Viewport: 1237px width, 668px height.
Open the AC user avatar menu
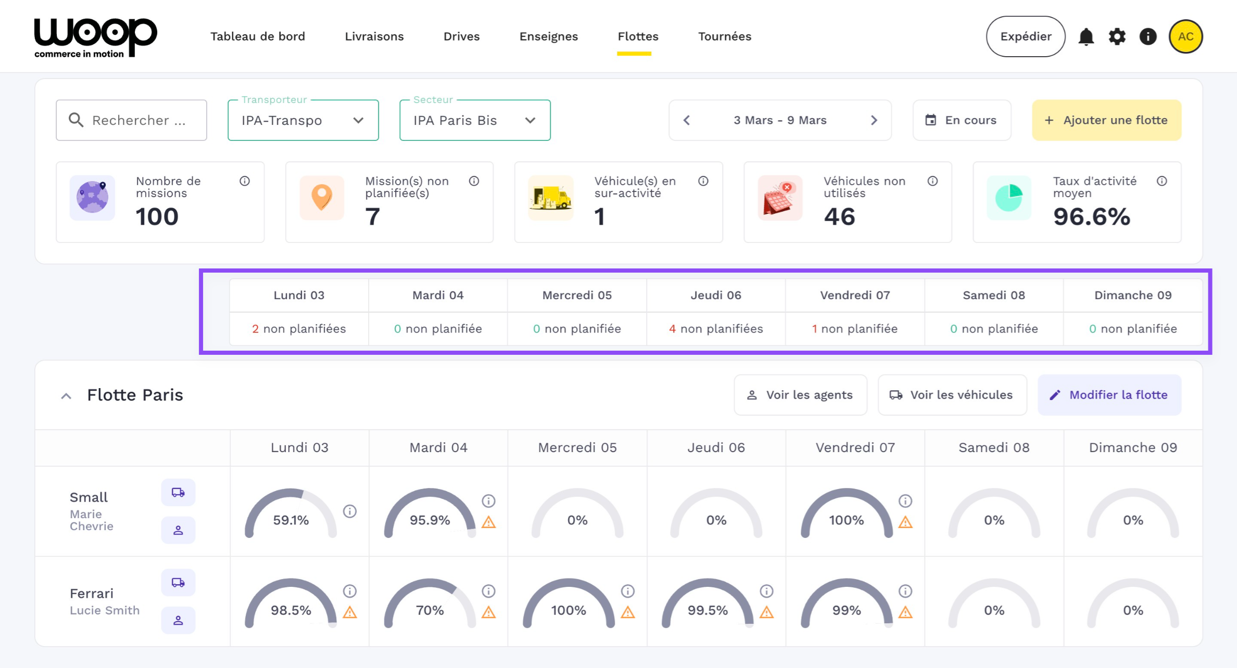1185,36
